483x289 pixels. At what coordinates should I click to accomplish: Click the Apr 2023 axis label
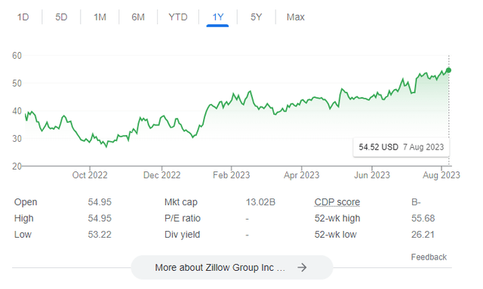[x=302, y=175]
